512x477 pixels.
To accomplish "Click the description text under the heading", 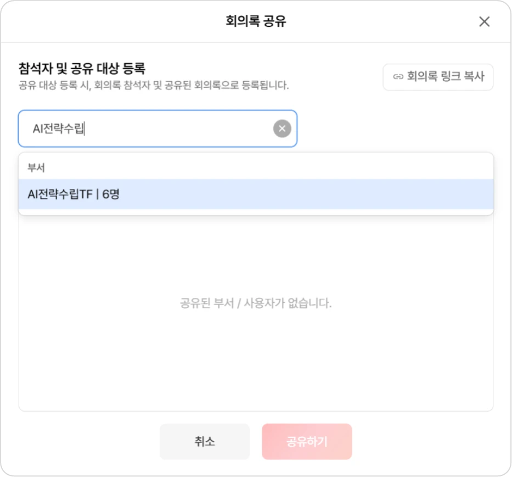I will 154,85.
